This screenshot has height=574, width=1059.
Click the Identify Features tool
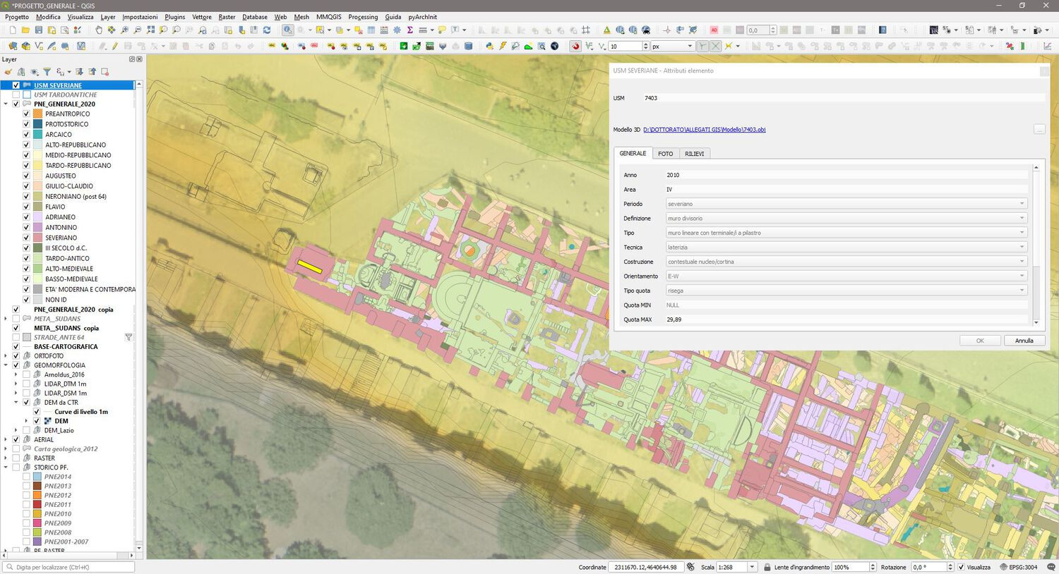[288, 30]
